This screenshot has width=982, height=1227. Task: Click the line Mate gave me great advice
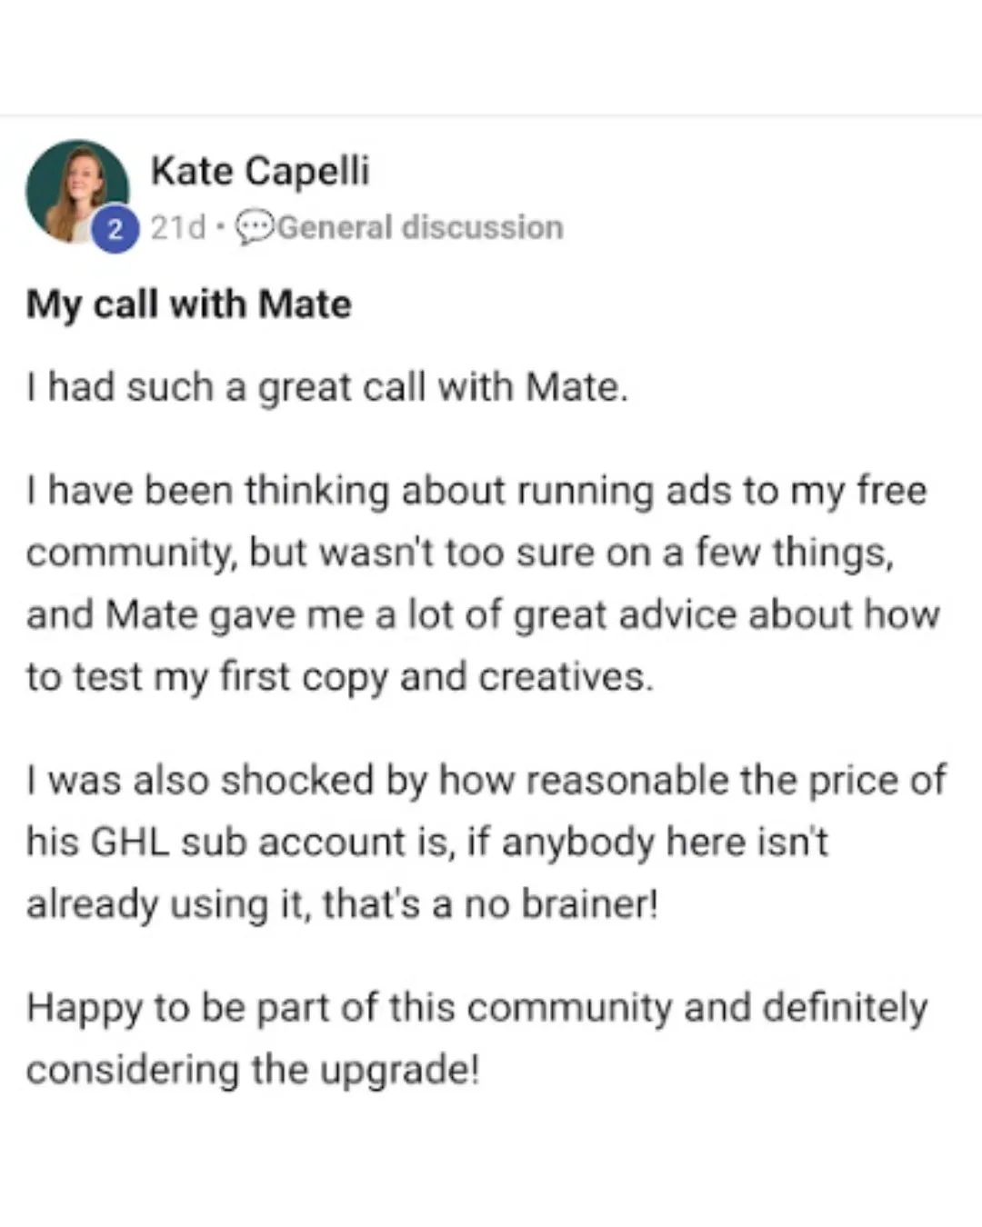(483, 615)
